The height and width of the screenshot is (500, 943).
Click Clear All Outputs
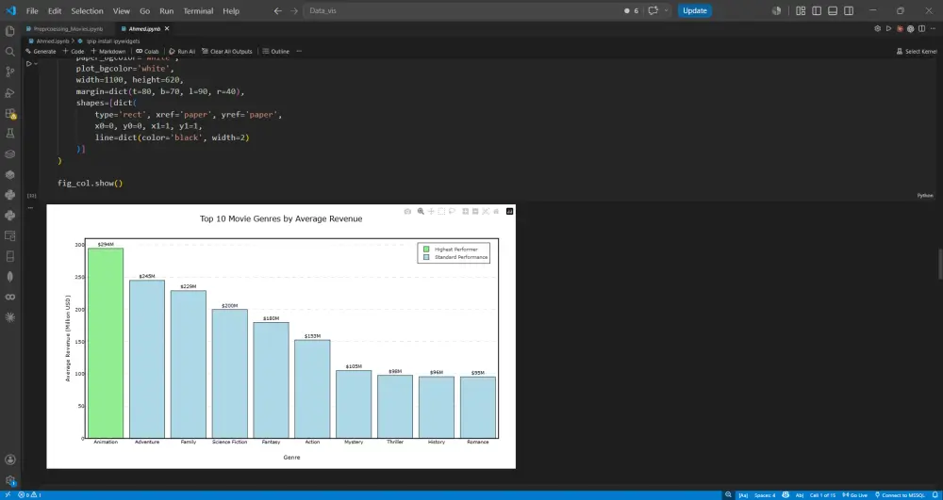(226, 51)
